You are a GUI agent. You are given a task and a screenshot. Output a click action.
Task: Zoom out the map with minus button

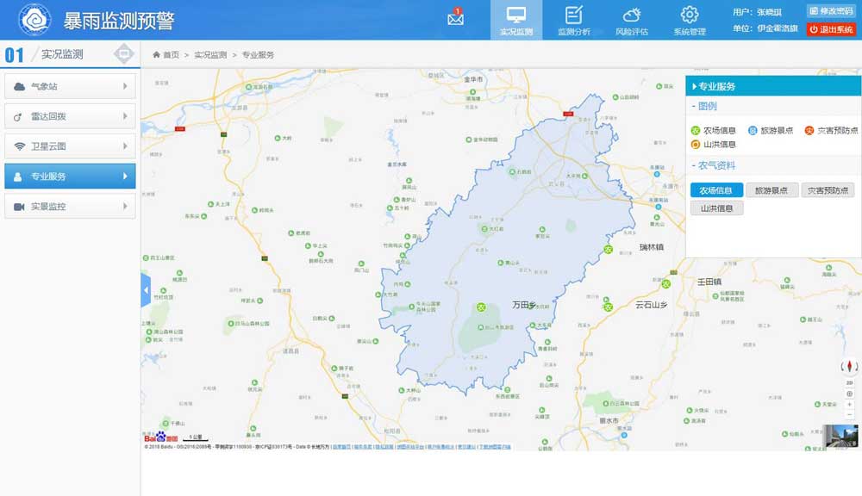click(849, 414)
